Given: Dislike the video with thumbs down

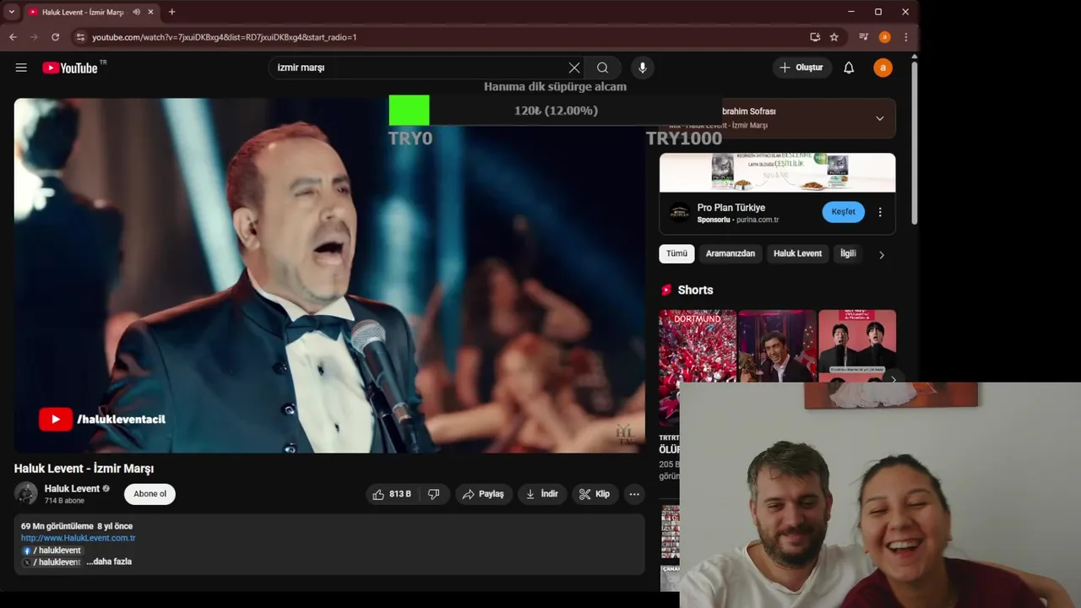Looking at the screenshot, I should tap(434, 494).
